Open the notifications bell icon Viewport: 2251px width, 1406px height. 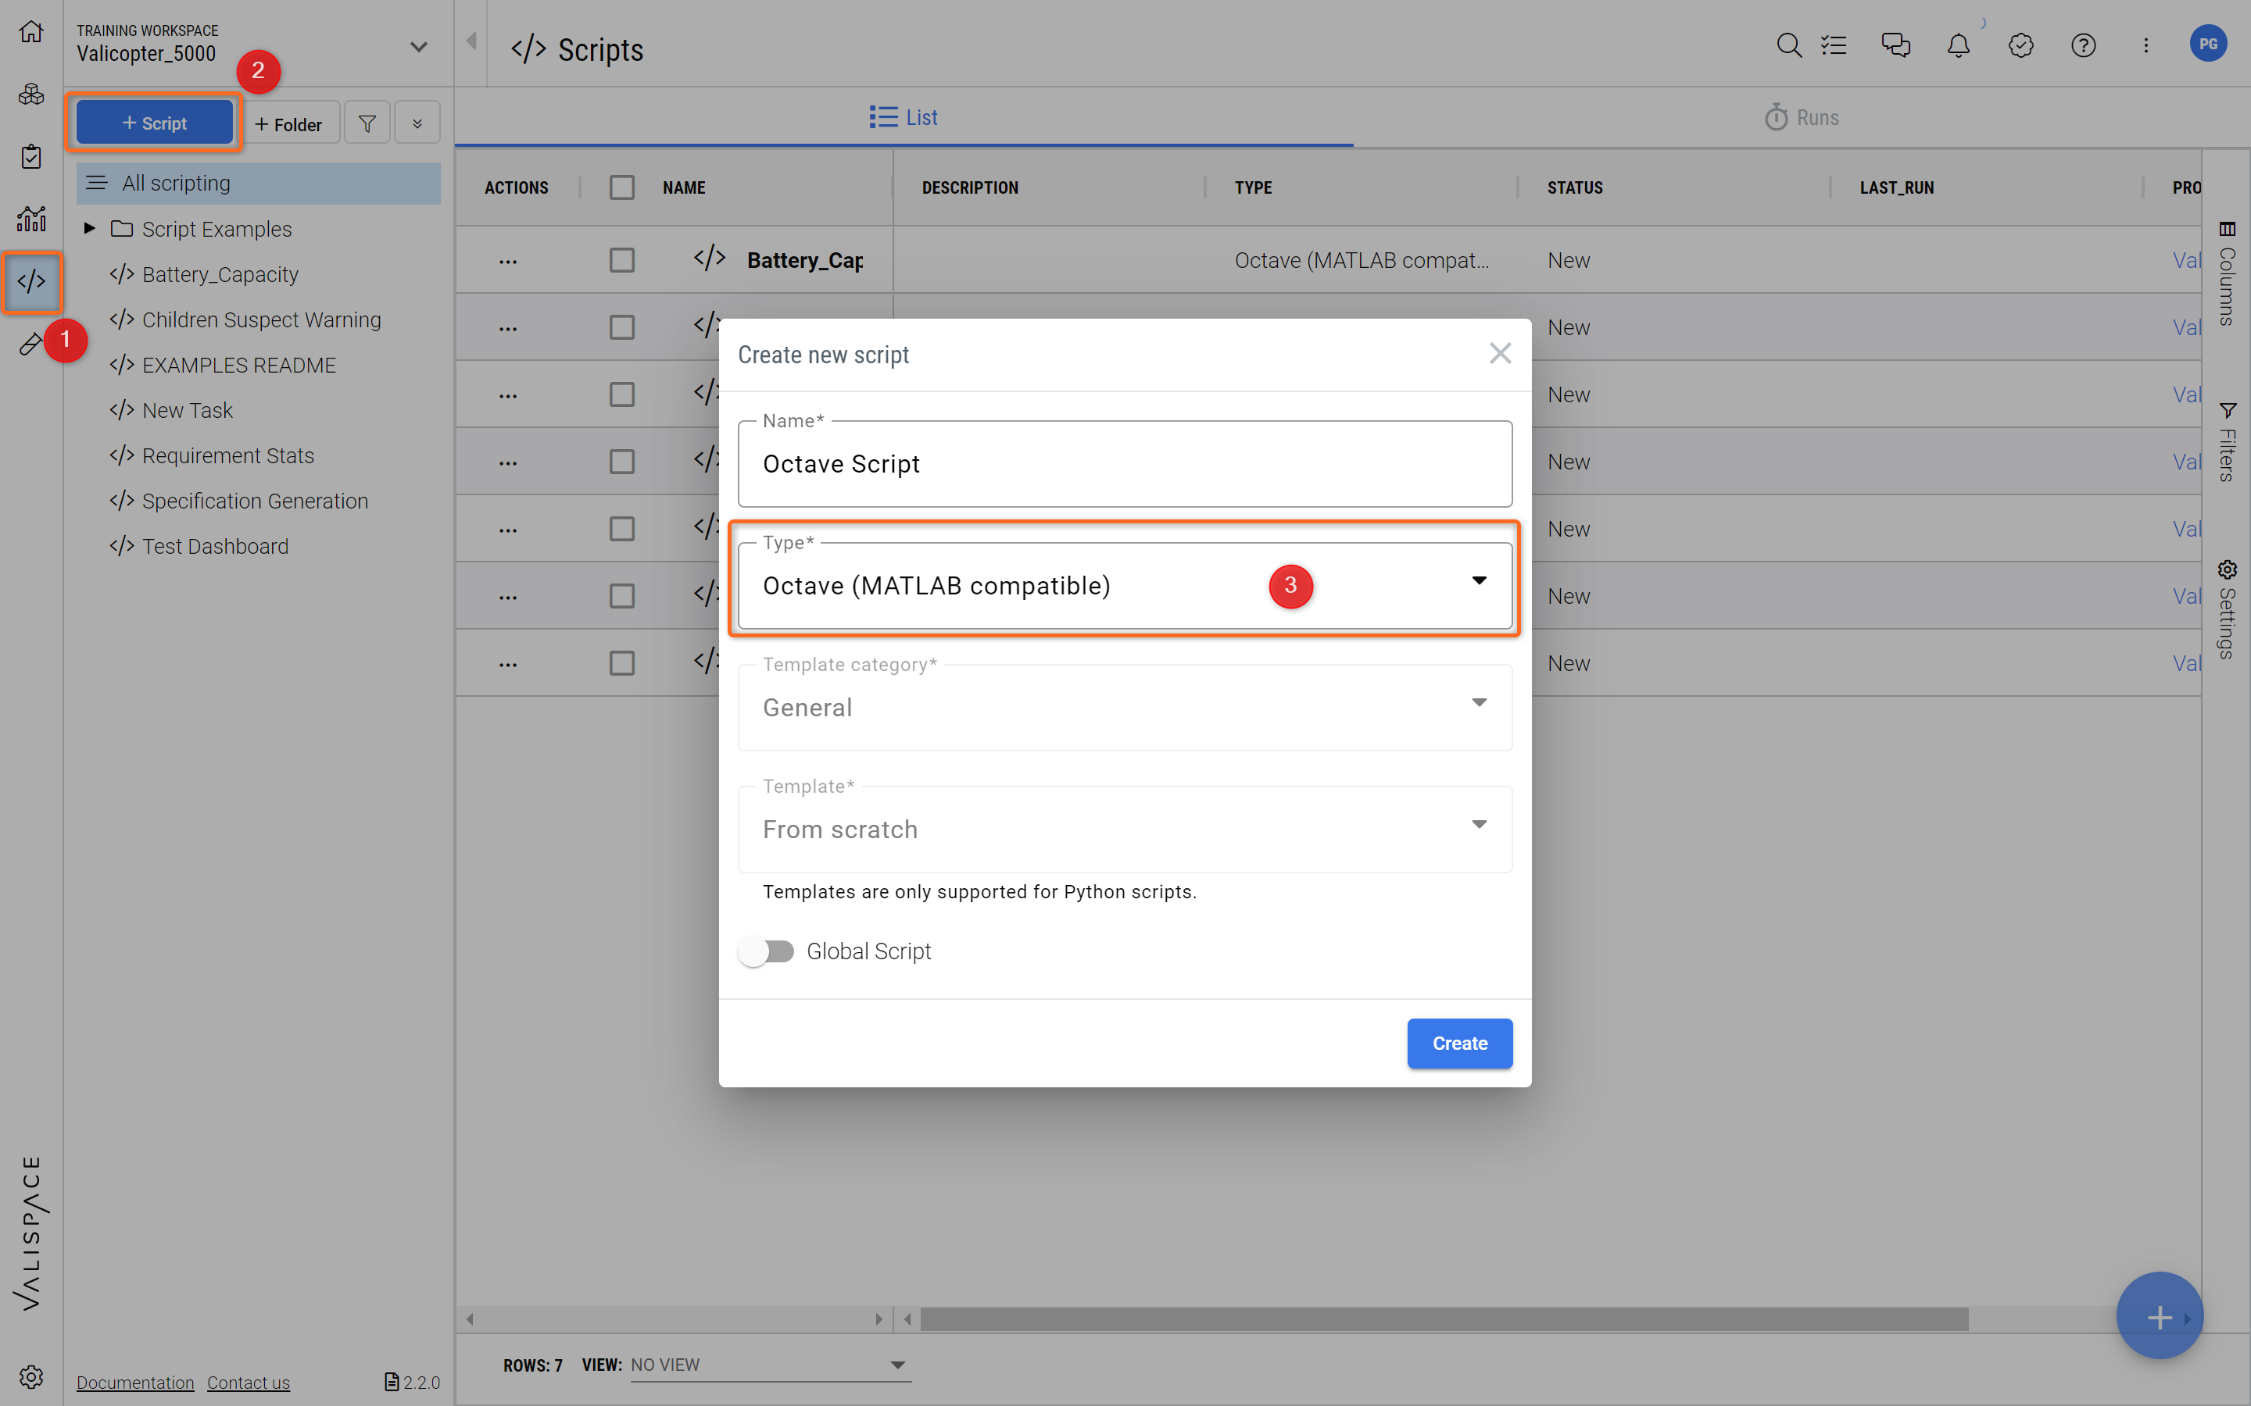1958,45
